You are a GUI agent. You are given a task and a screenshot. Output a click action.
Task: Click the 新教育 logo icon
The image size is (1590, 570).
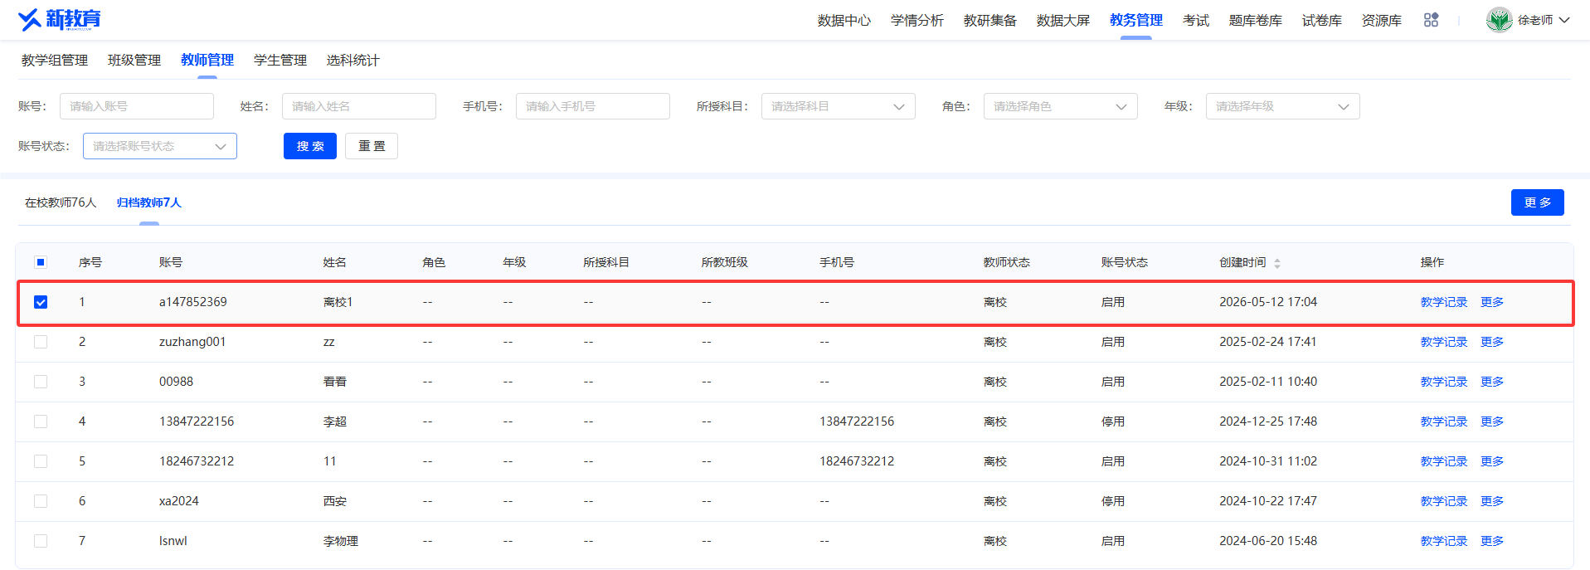[30, 20]
